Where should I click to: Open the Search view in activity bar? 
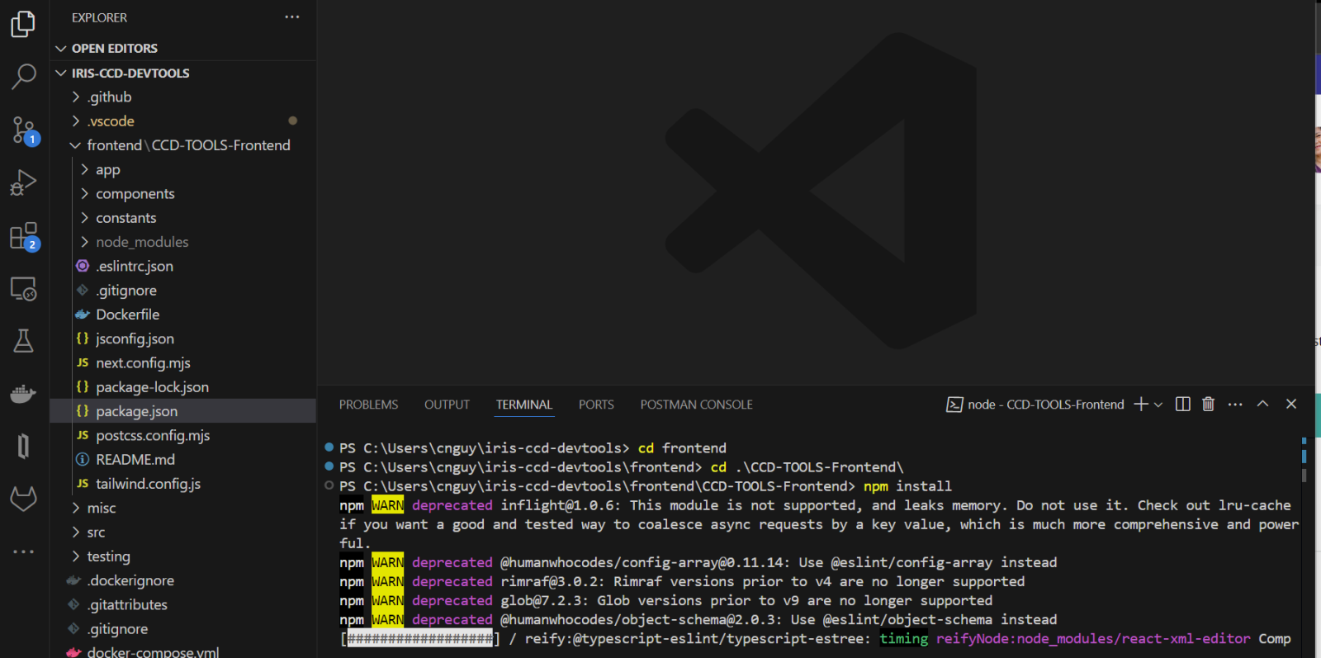24,76
